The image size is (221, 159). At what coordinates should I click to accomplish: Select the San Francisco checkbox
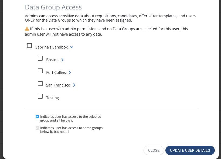[x=40, y=84]
